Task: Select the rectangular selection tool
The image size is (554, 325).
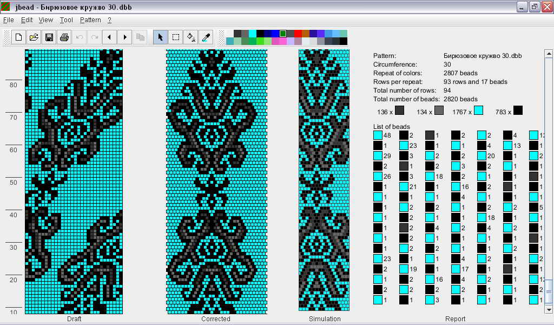Action: tap(176, 37)
